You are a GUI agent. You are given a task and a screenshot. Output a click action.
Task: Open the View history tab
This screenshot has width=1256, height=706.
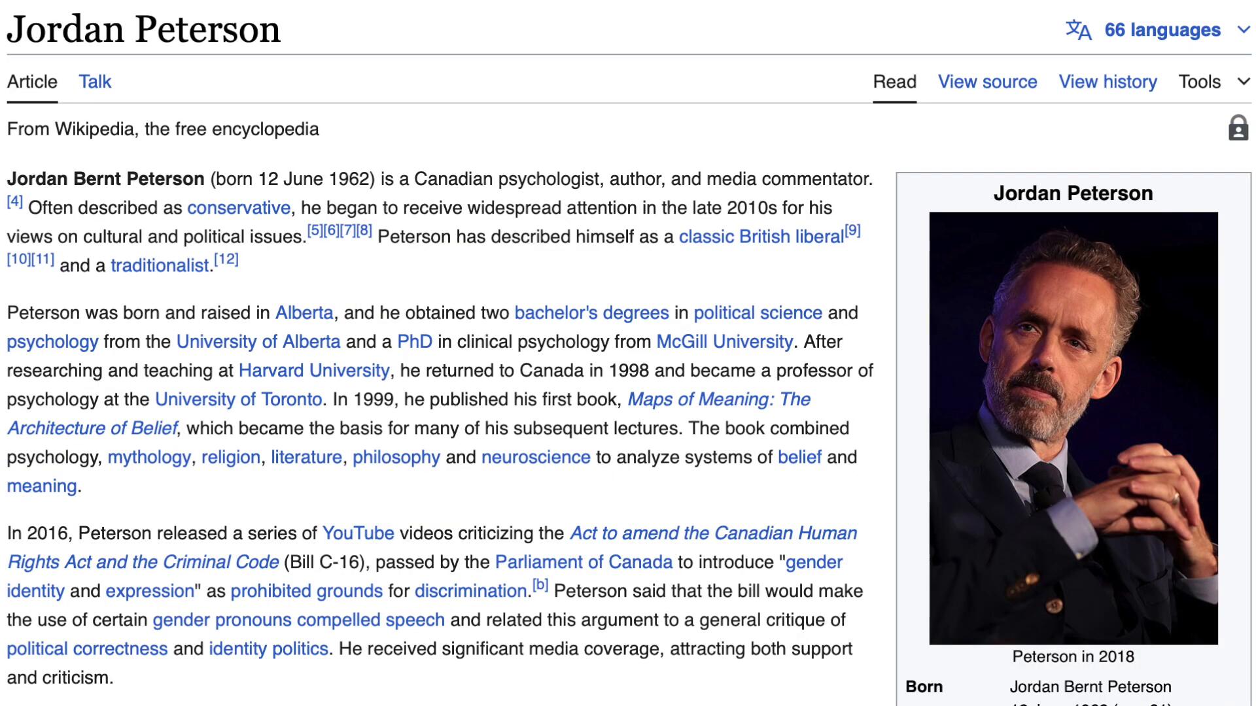point(1108,82)
